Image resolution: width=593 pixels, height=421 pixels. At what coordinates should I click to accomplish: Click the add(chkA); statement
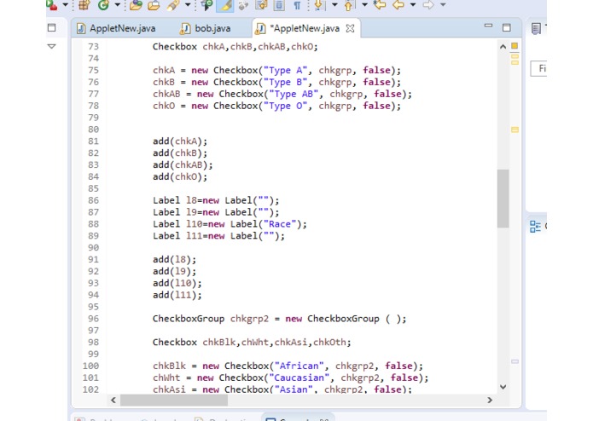(180, 141)
